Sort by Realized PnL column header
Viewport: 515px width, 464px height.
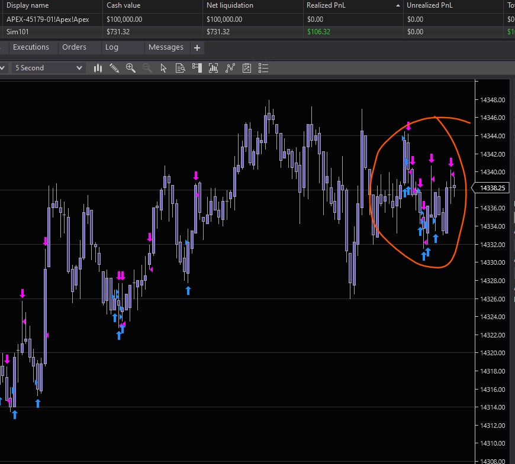point(353,5)
